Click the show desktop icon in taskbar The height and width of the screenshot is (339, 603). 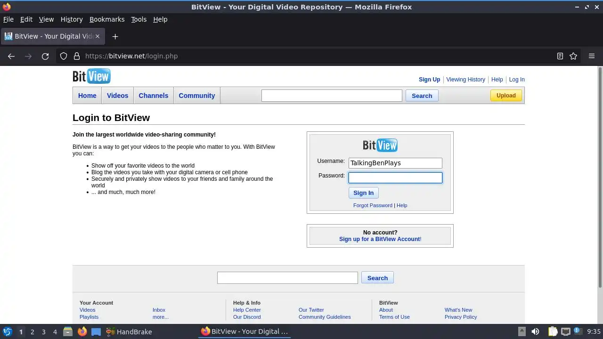[x=96, y=331]
